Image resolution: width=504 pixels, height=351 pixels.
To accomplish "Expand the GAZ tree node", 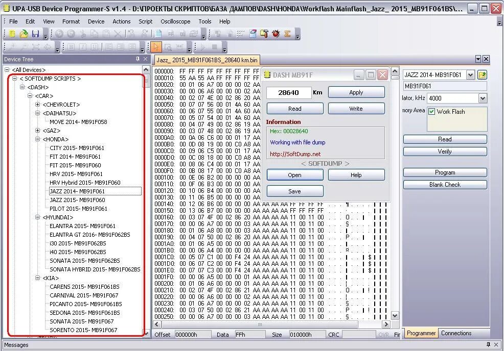I will pos(38,130).
